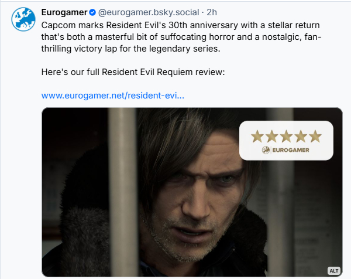Open the 2h post timestamp
The height and width of the screenshot is (279, 351).
point(212,12)
